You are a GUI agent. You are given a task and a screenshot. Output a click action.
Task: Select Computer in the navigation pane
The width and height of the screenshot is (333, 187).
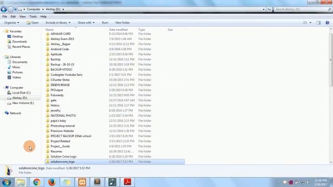[x=16, y=88]
